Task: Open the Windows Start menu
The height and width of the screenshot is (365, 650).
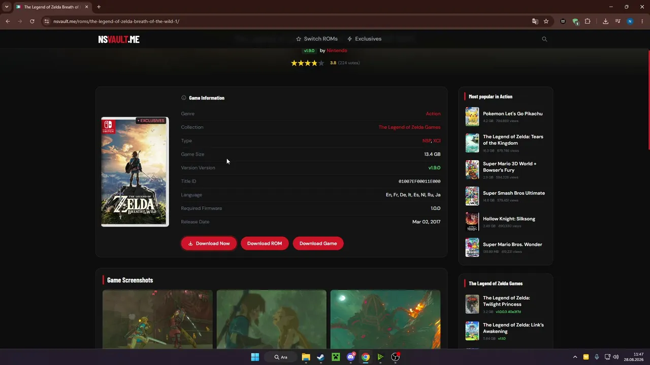Action: tap(255, 357)
